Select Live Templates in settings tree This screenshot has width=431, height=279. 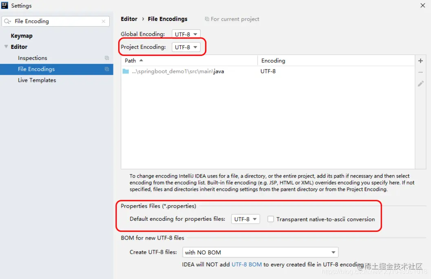click(x=37, y=80)
